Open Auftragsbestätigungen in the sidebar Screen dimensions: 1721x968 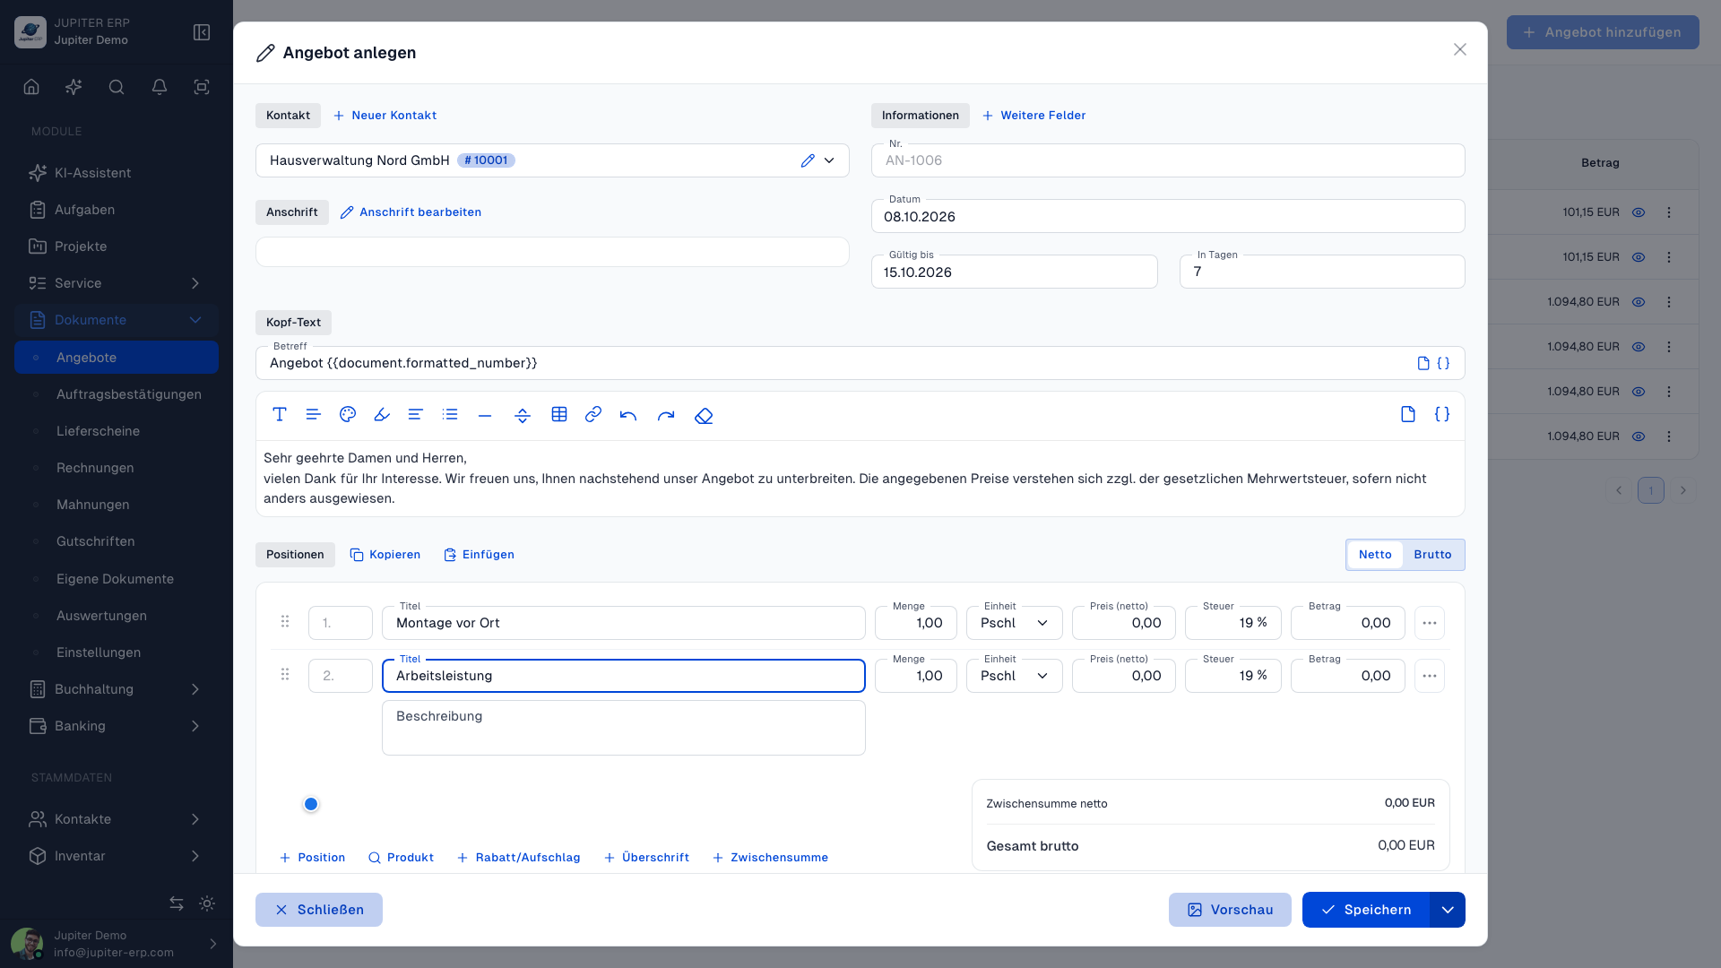pyautogui.click(x=128, y=394)
